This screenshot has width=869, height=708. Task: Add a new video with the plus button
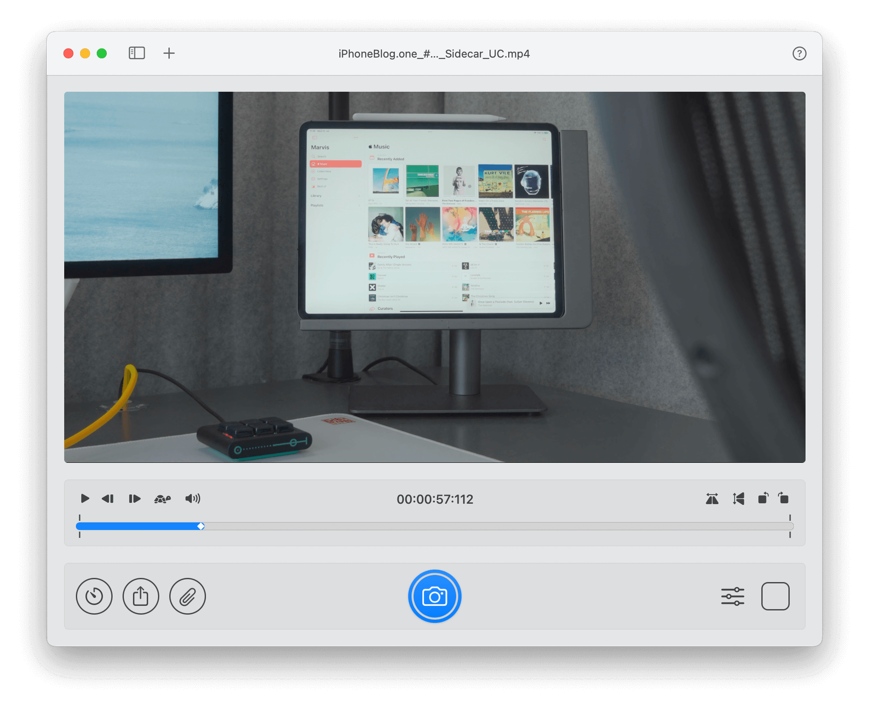point(169,53)
